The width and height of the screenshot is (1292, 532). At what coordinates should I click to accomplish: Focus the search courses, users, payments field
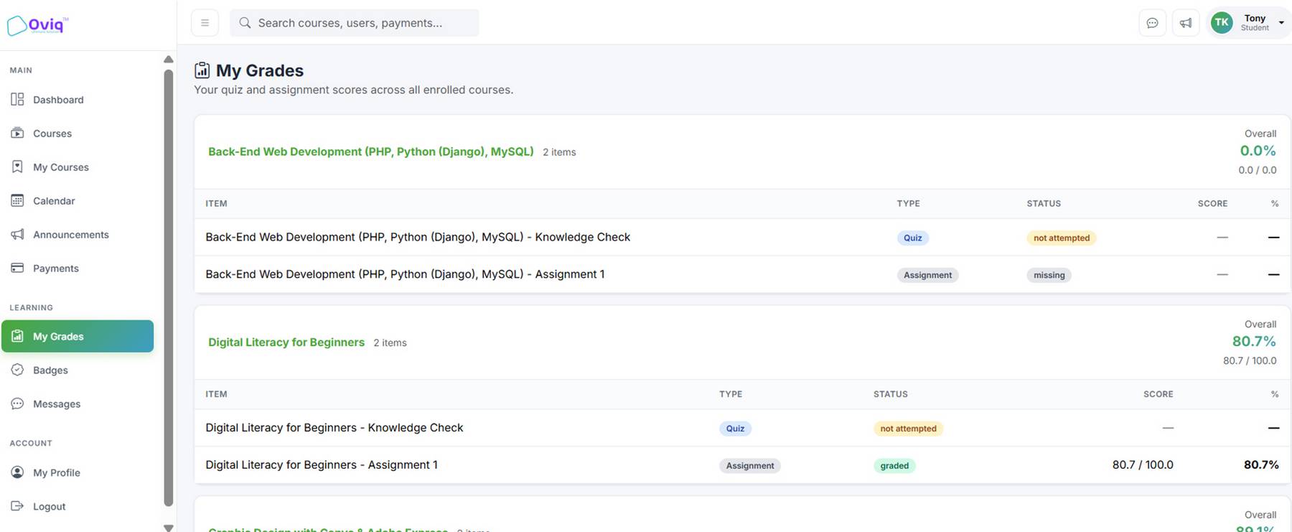click(x=355, y=23)
